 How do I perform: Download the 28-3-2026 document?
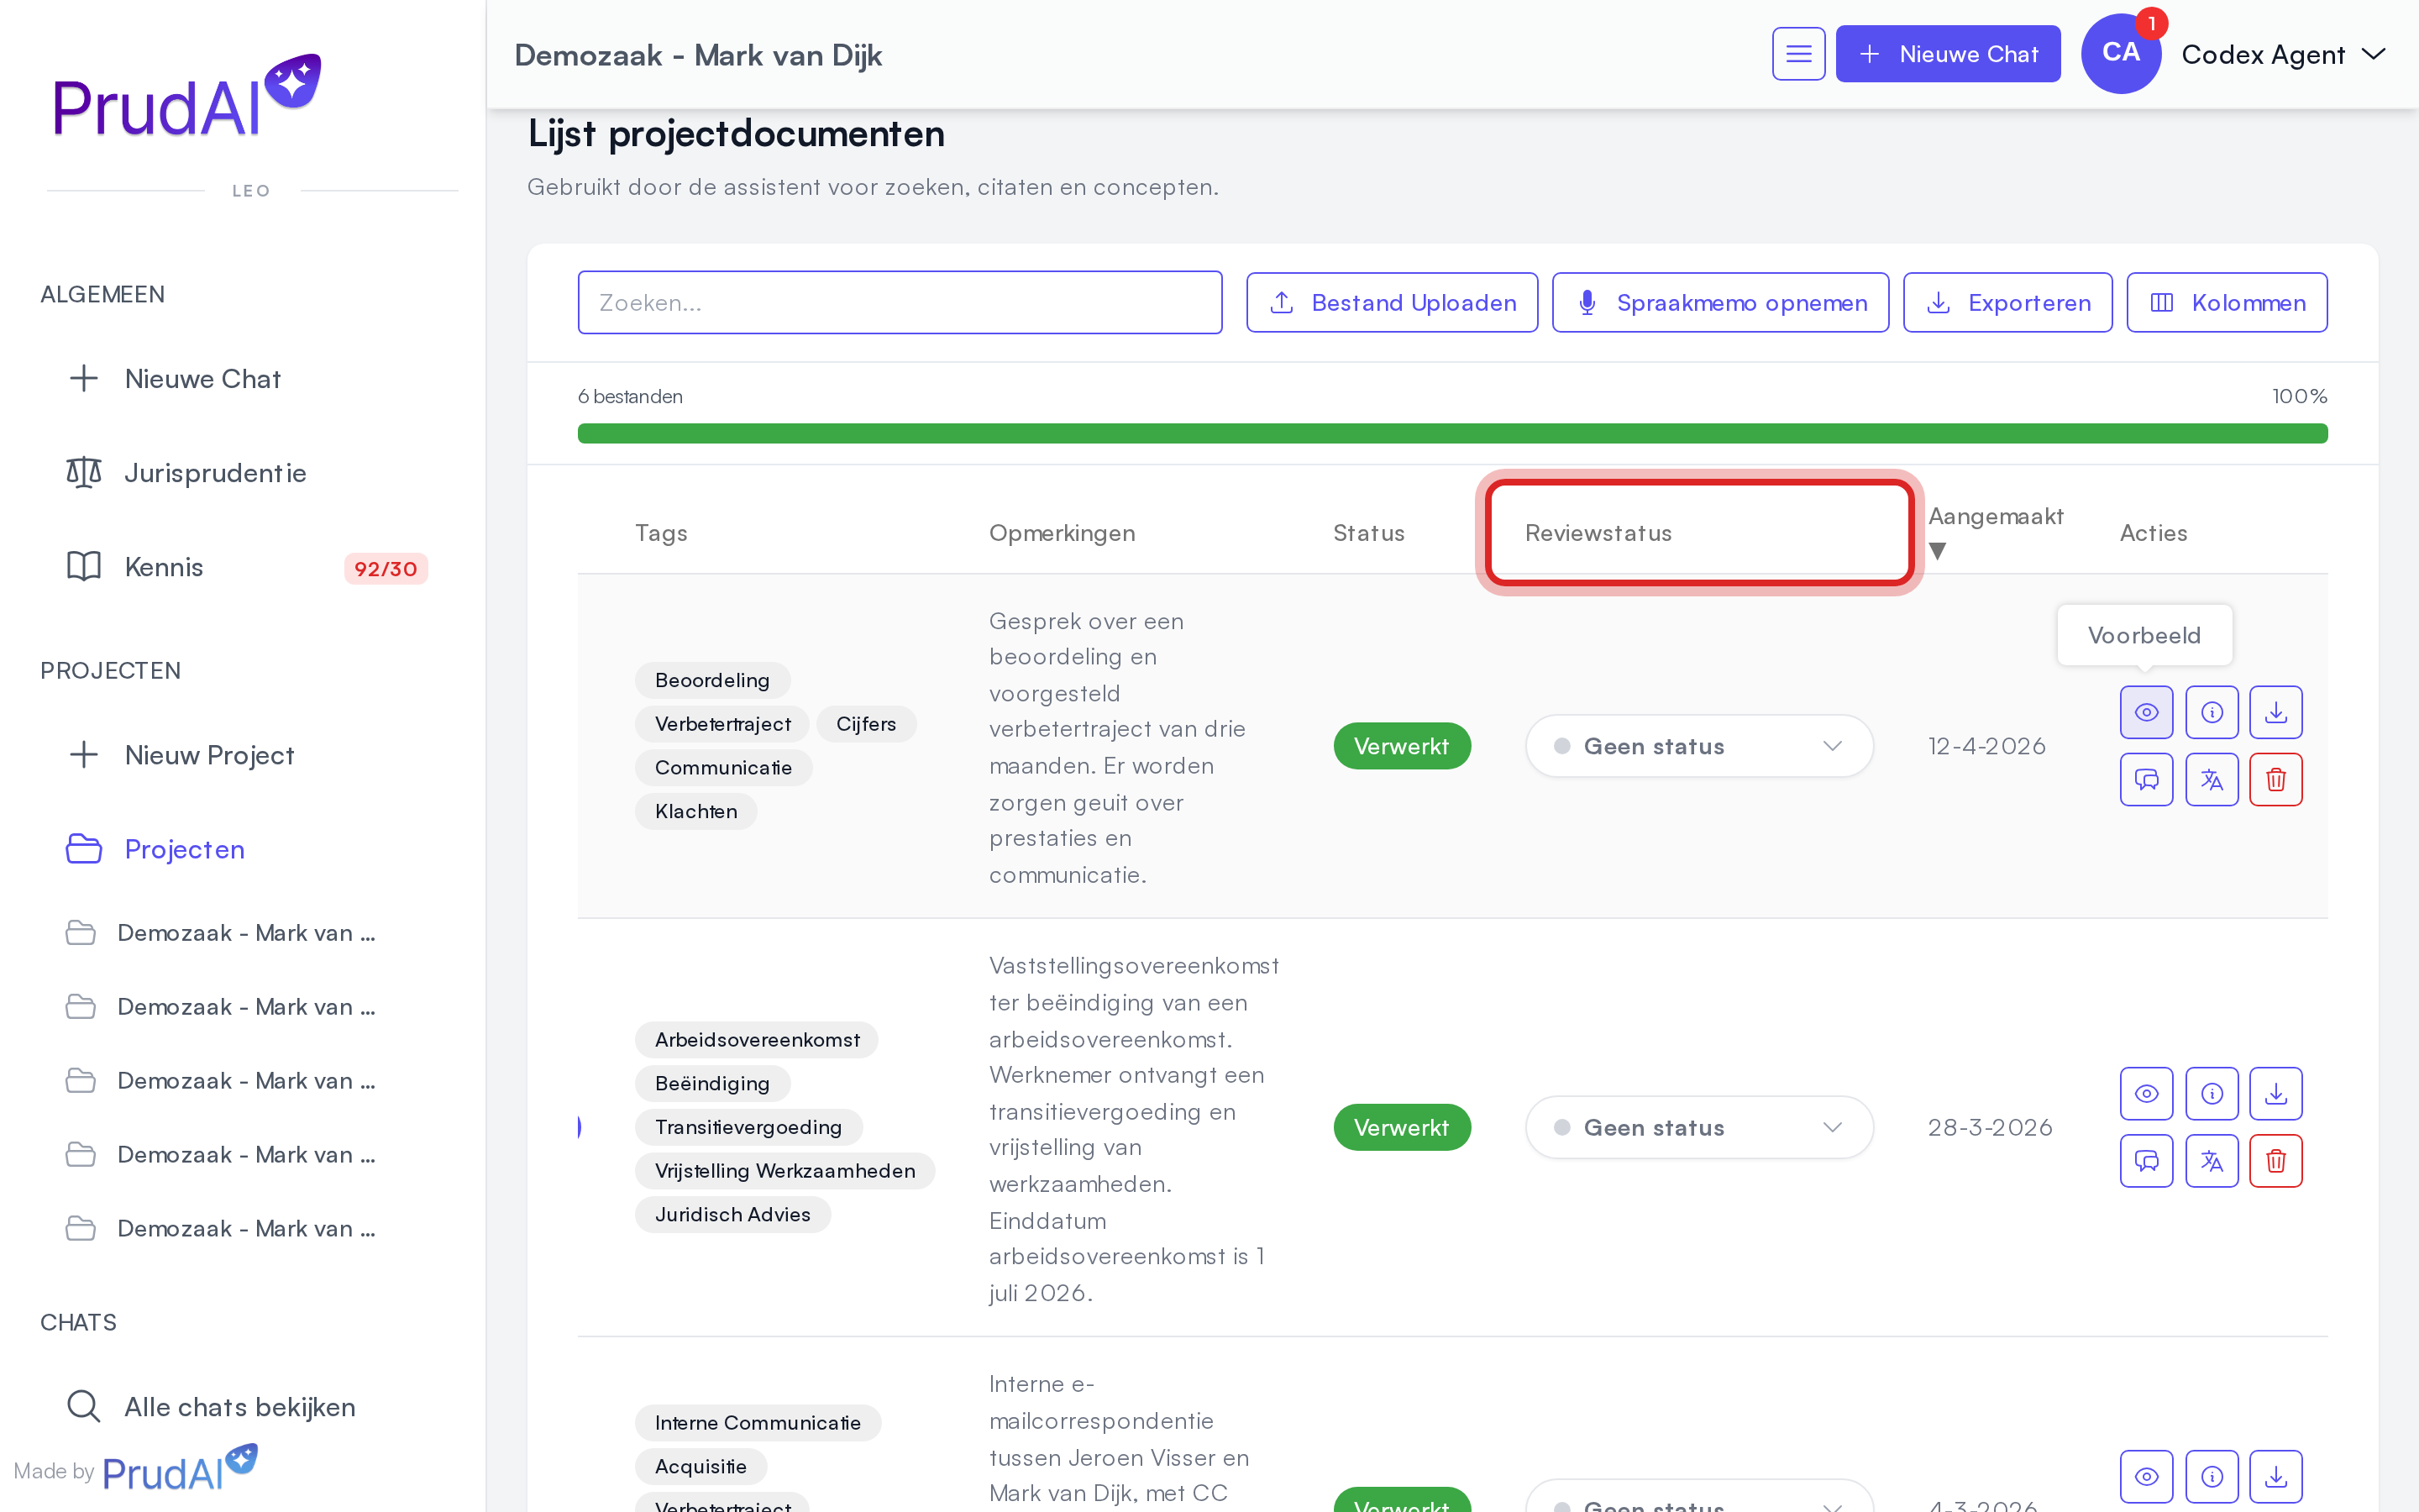click(2276, 1093)
